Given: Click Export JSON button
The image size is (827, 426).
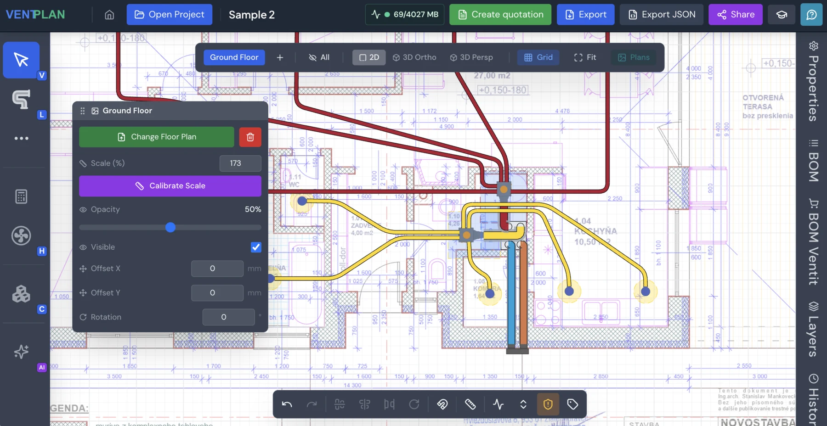Looking at the screenshot, I should pos(662,15).
